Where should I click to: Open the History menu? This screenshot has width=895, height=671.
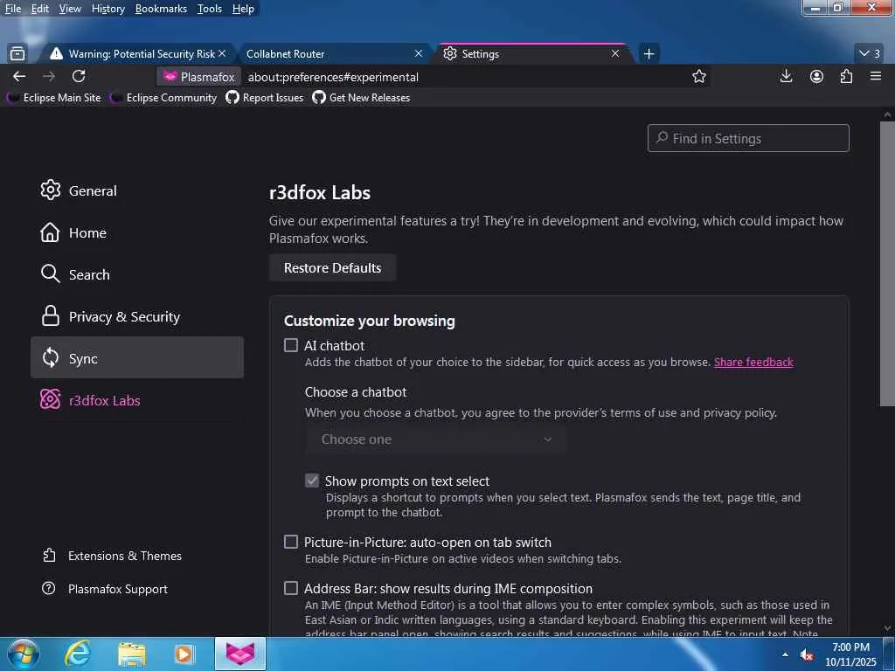click(108, 9)
